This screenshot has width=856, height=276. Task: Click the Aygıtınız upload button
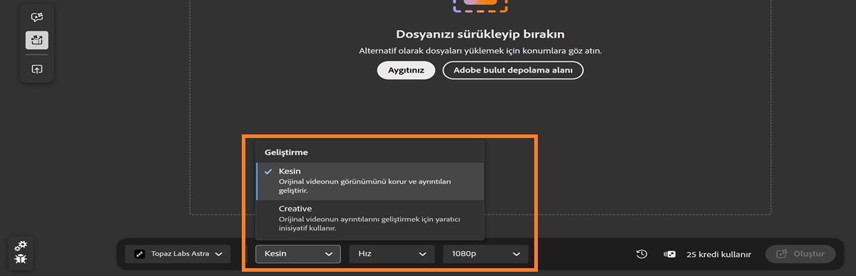(406, 70)
